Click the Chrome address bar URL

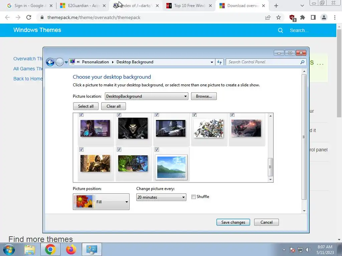pyautogui.click(x=94, y=17)
